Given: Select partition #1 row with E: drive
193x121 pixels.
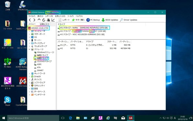Looking at the screenshot, I should point(94,45).
